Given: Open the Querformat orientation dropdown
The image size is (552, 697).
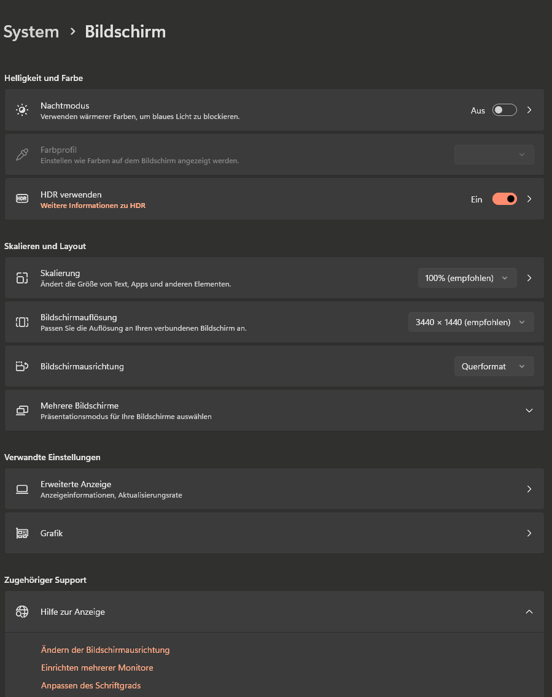Looking at the screenshot, I should [494, 366].
